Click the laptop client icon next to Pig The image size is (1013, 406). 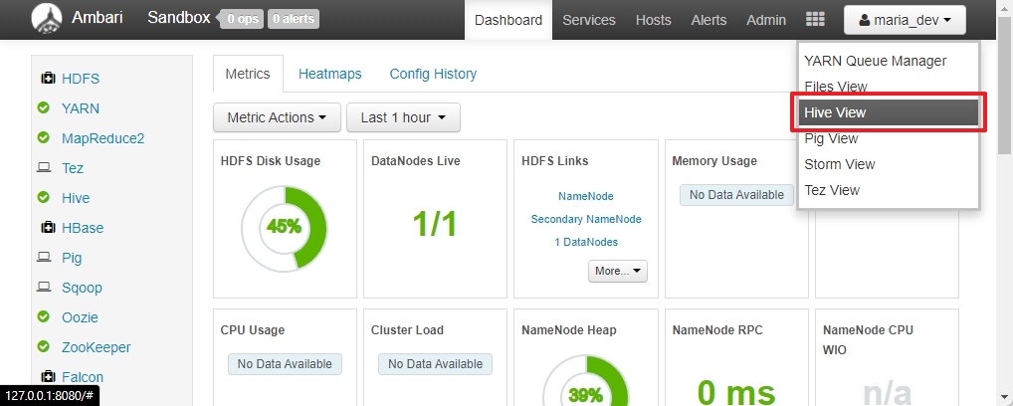point(44,257)
